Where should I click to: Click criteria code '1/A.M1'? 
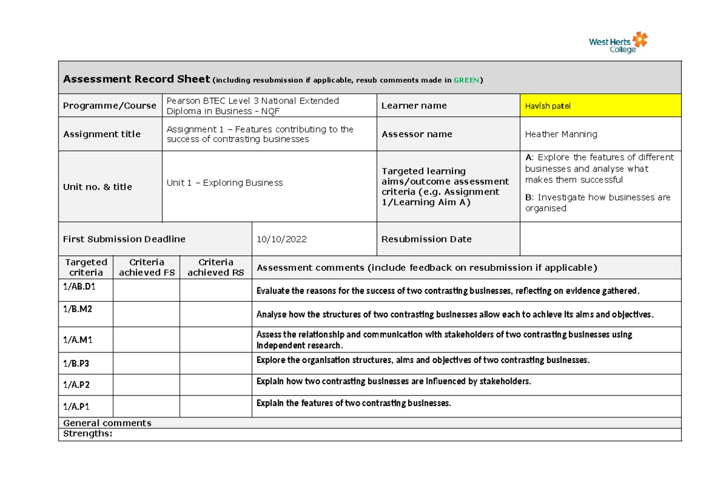pyautogui.click(x=78, y=340)
